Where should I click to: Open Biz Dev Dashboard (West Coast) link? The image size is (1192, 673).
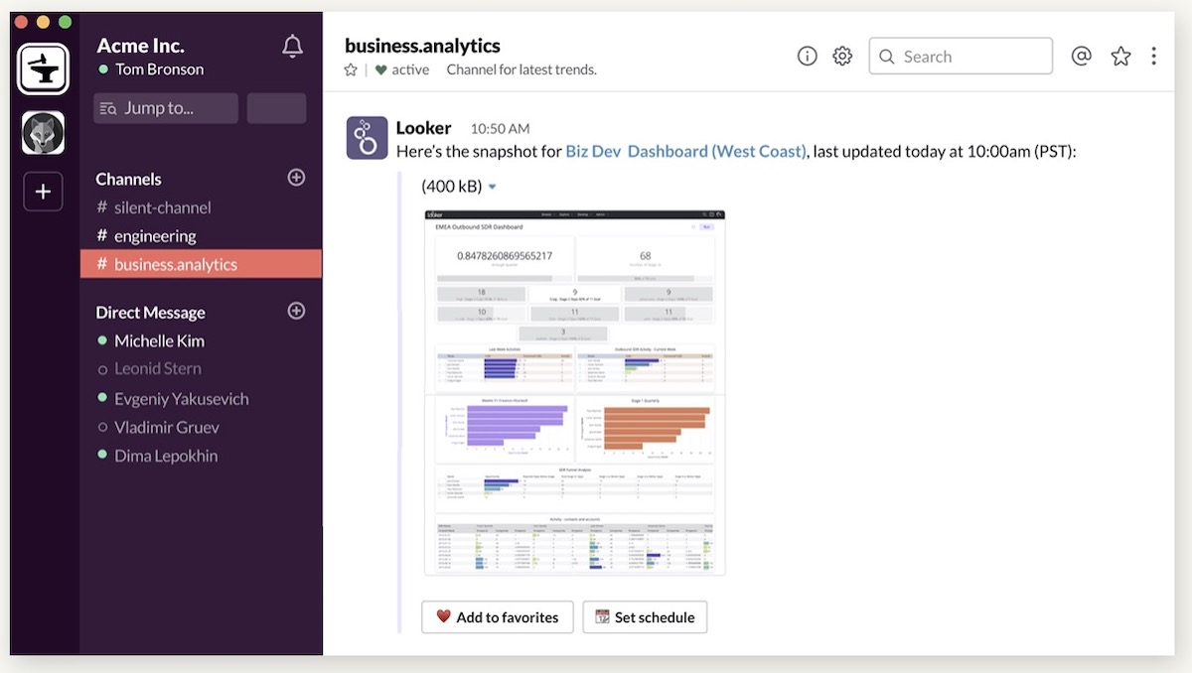point(685,152)
